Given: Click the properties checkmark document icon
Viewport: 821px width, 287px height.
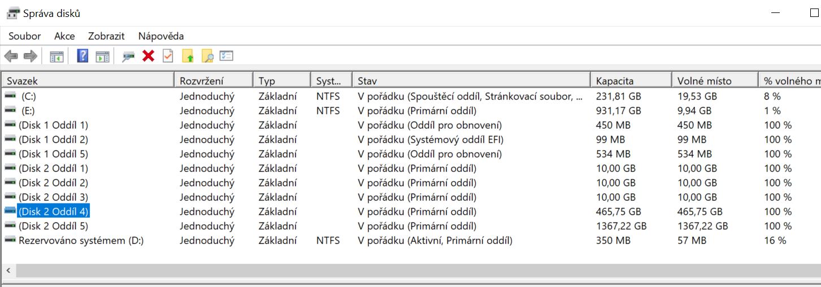Looking at the screenshot, I should (168, 56).
